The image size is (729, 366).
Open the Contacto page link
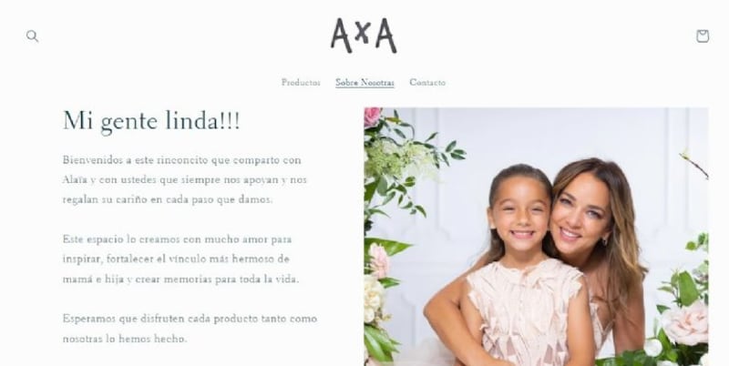point(427,82)
